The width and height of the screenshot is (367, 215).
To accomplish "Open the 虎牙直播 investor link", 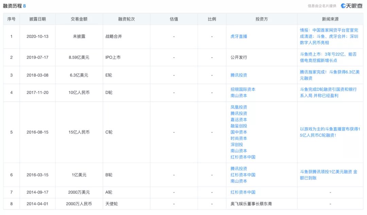I will pyautogui.click(x=239, y=36).
